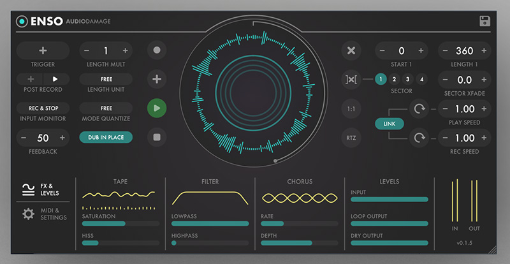Decrease Rec Speed with minus
Viewport: 510px width, 264px height.
click(x=445, y=138)
